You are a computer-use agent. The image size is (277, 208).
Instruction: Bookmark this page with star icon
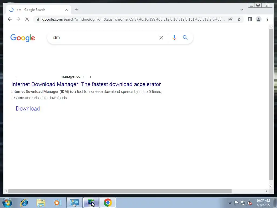point(239,19)
